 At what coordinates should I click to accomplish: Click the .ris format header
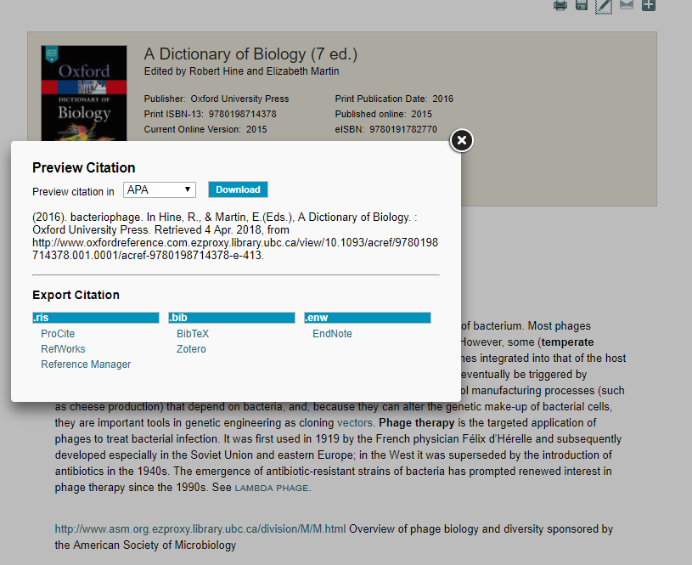[96, 318]
